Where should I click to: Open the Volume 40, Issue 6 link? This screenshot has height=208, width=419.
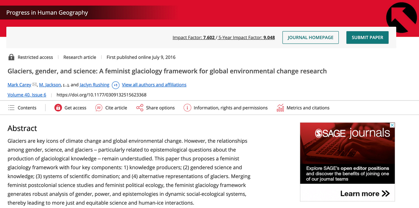(x=27, y=95)
